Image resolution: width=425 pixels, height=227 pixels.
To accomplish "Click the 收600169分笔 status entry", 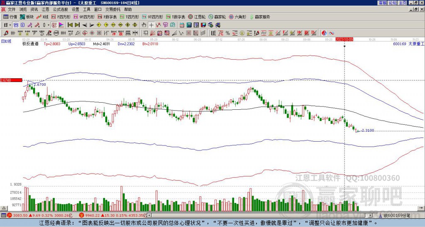I will pos(396,215).
